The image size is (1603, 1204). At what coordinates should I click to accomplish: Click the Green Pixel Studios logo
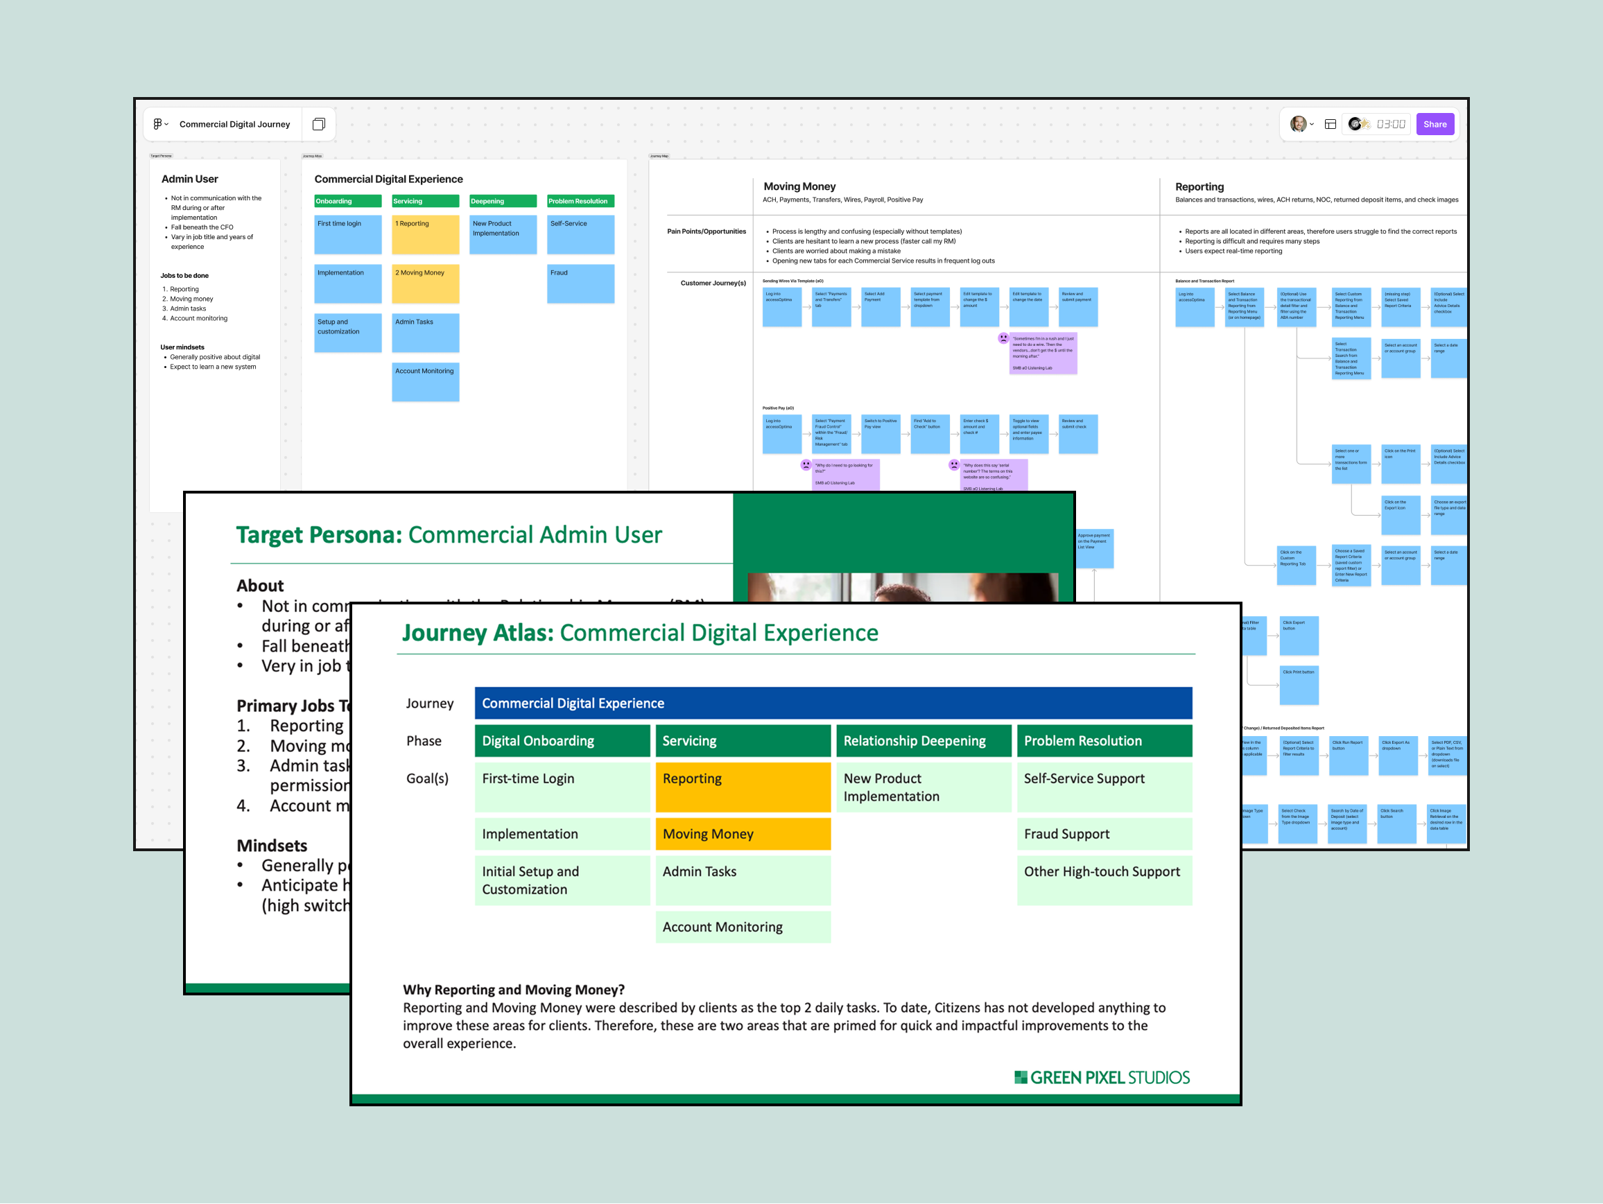click(x=1102, y=1077)
